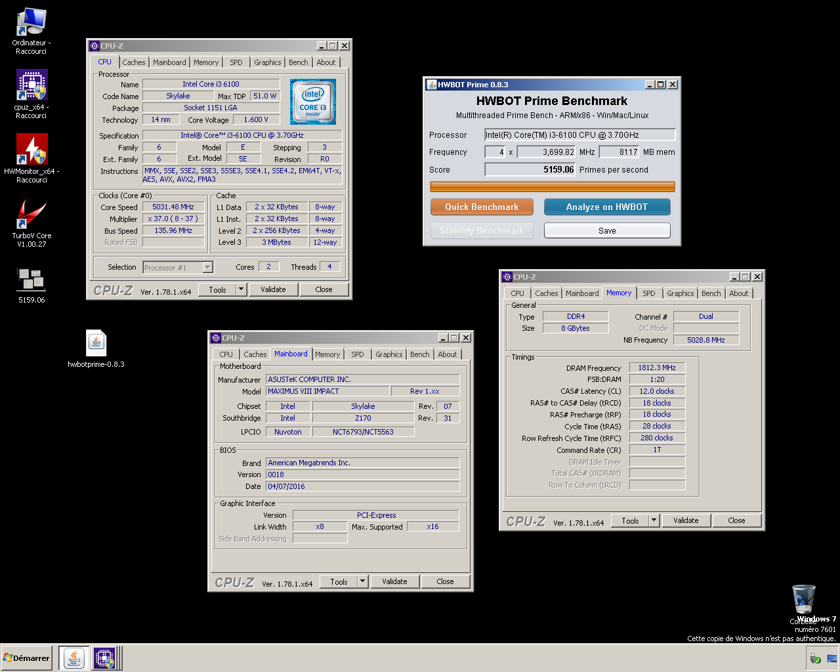Click Tools button in CPU window

pyautogui.click(x=217, y=289)
